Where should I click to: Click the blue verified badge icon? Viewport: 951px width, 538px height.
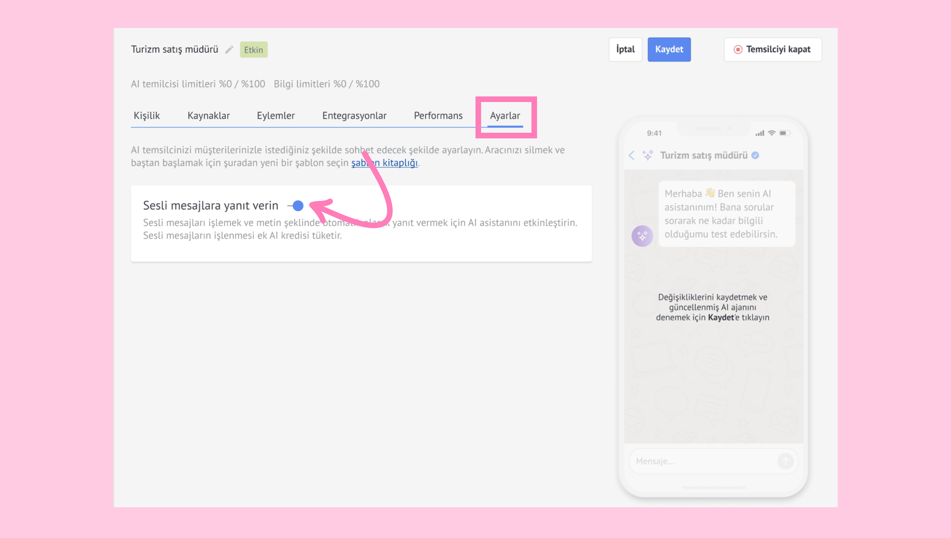[x=756, y=155]
